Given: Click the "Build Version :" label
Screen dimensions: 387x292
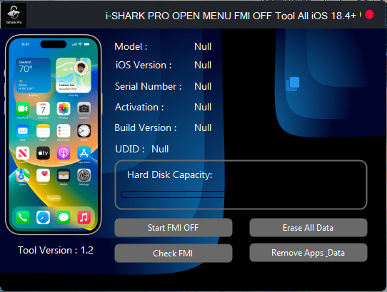Looking at the screenshot, I should point(146,127).
